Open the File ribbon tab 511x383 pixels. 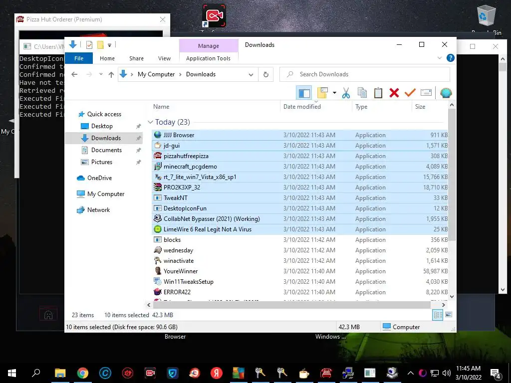79,58
